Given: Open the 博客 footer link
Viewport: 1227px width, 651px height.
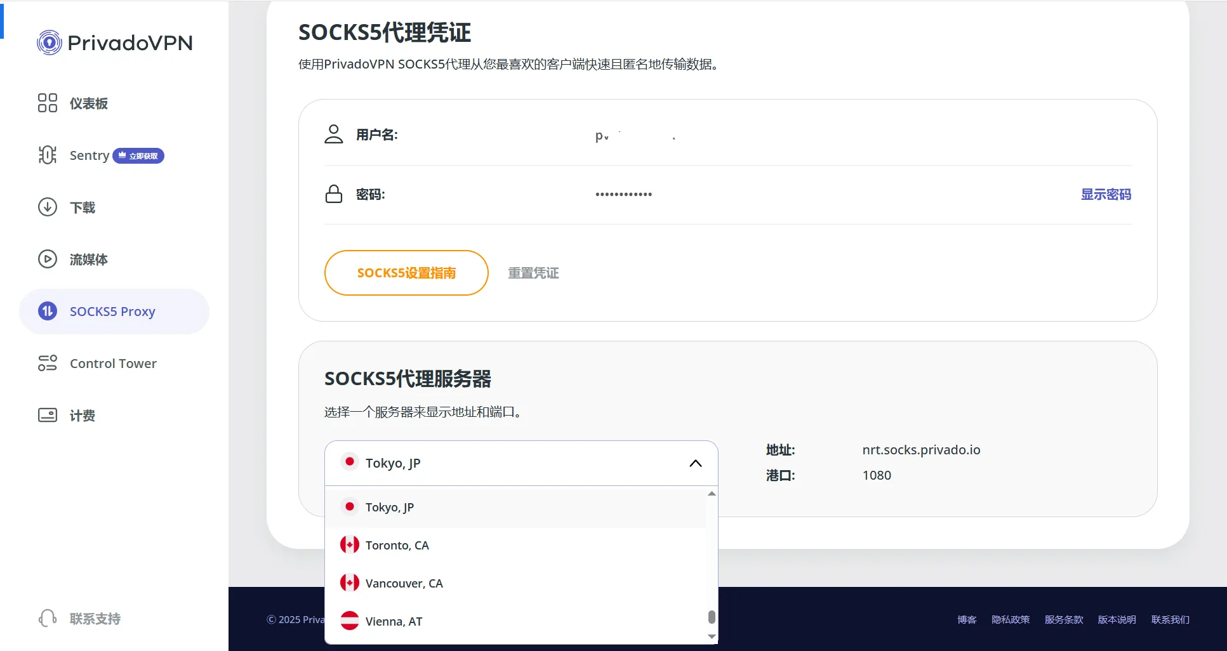Looking at the screenshot, I should pyautogui.click(x=967, y=619).
